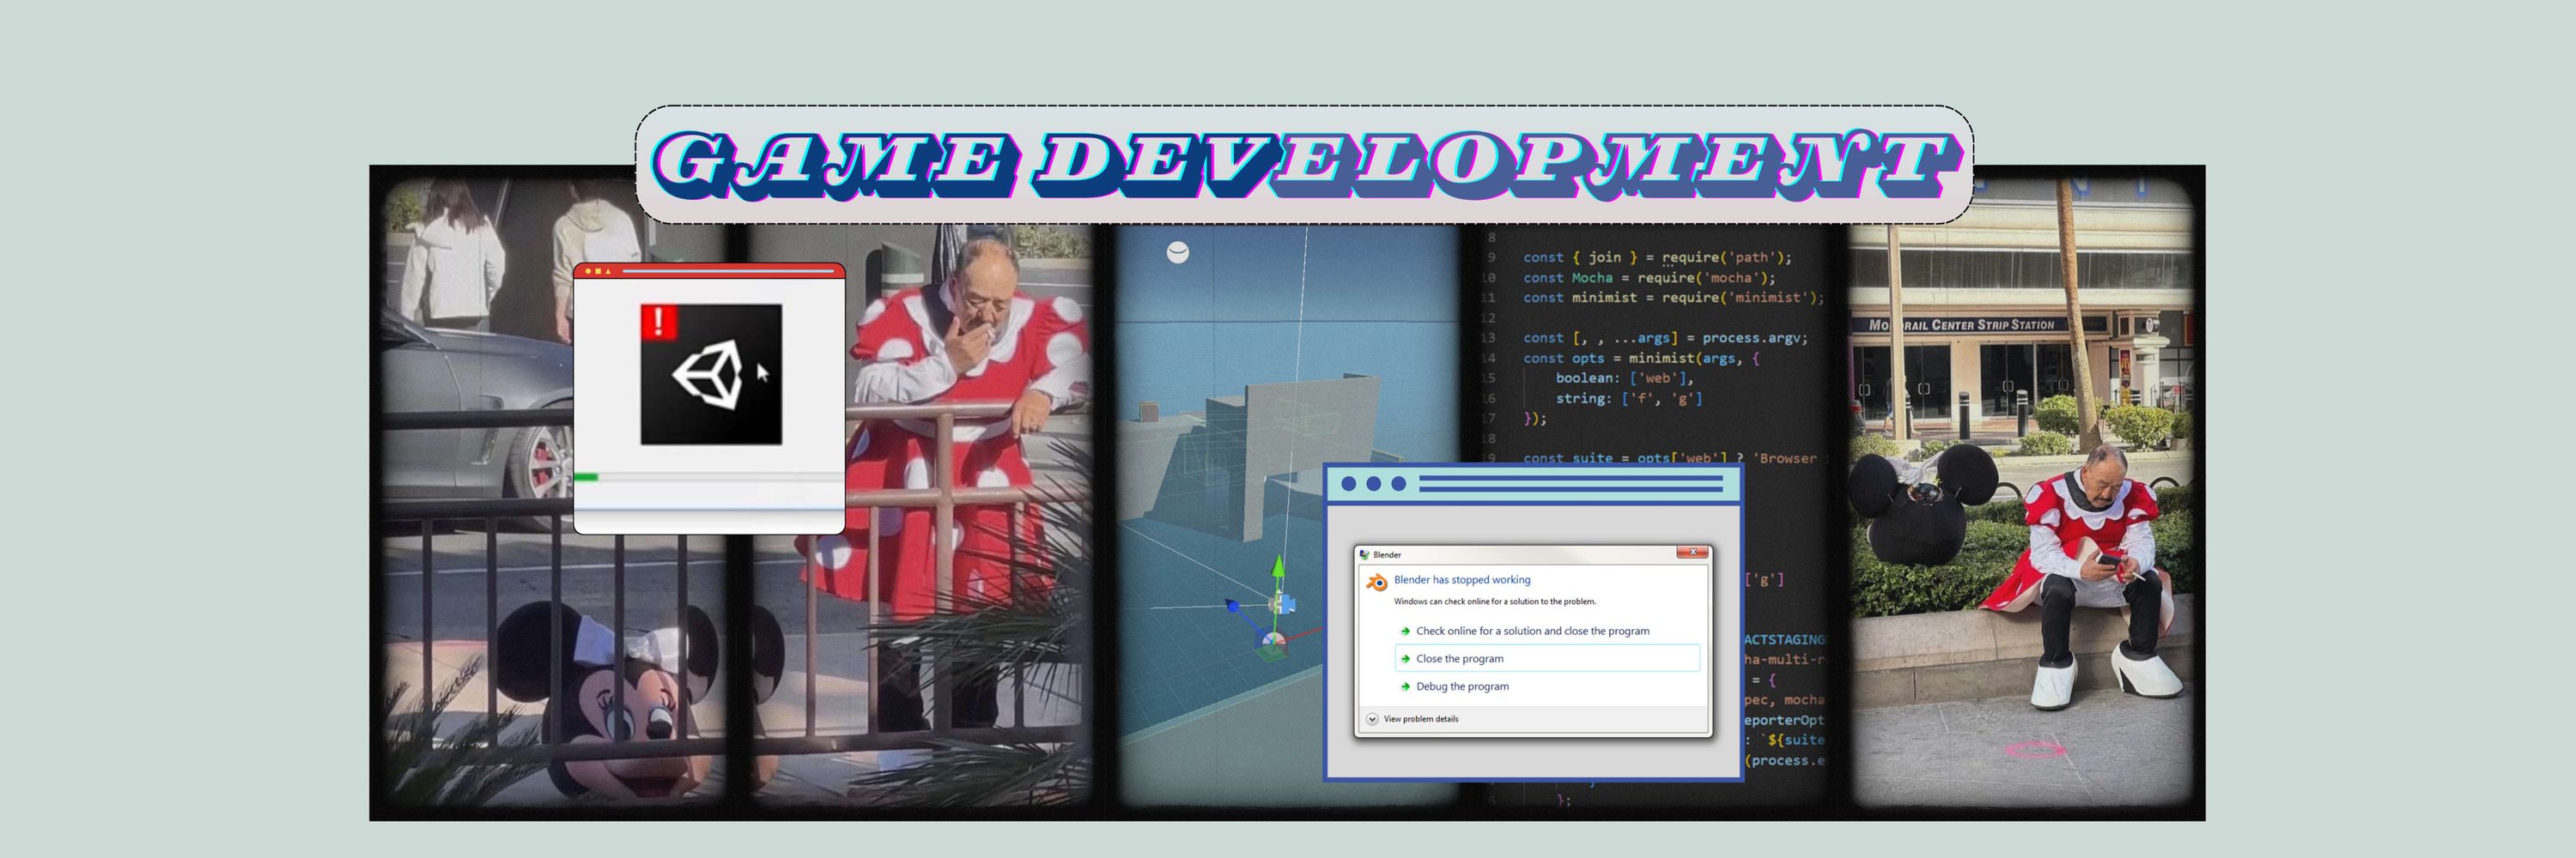Click the green Unity loading progress bar
The image size is (2576, 858).
[586, 477]
